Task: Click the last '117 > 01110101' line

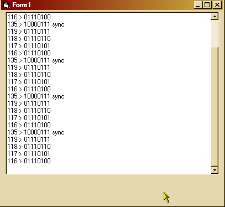Action: 29,154
